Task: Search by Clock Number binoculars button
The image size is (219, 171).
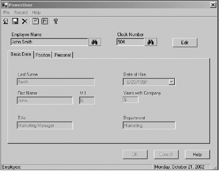Action: (x=151, y=42)
